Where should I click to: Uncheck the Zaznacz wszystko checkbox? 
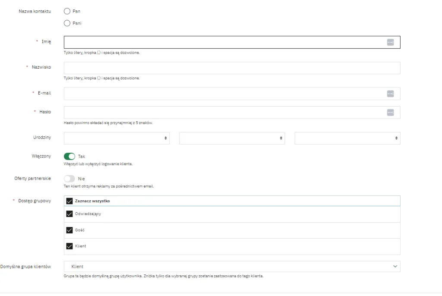[69, 201]
